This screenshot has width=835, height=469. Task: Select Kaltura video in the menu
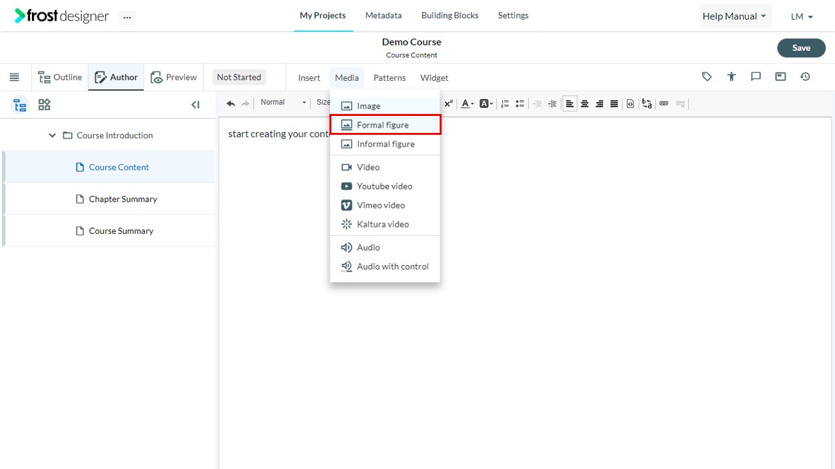coord(385,224)
